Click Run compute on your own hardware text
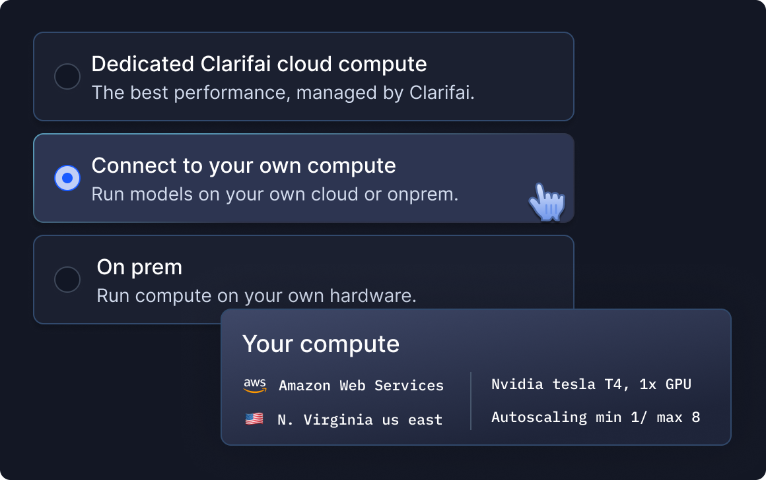 click(x=256, y=295)
